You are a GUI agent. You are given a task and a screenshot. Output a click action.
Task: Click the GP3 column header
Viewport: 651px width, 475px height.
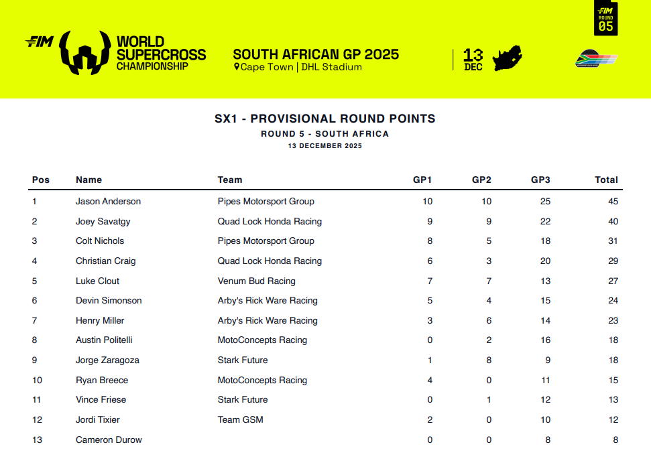540,180
